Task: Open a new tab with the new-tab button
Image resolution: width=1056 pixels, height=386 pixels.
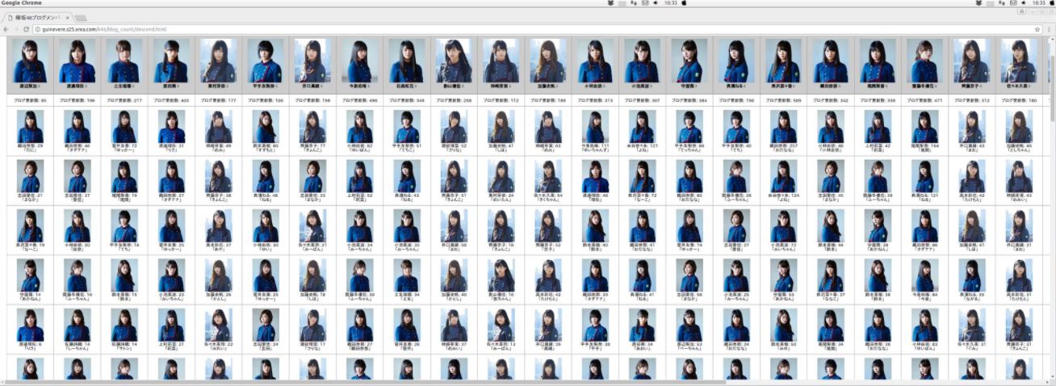Action: [82, 16]
